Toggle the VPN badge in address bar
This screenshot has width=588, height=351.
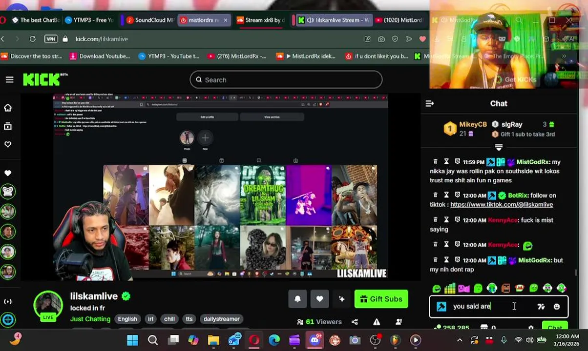[51, 39]
